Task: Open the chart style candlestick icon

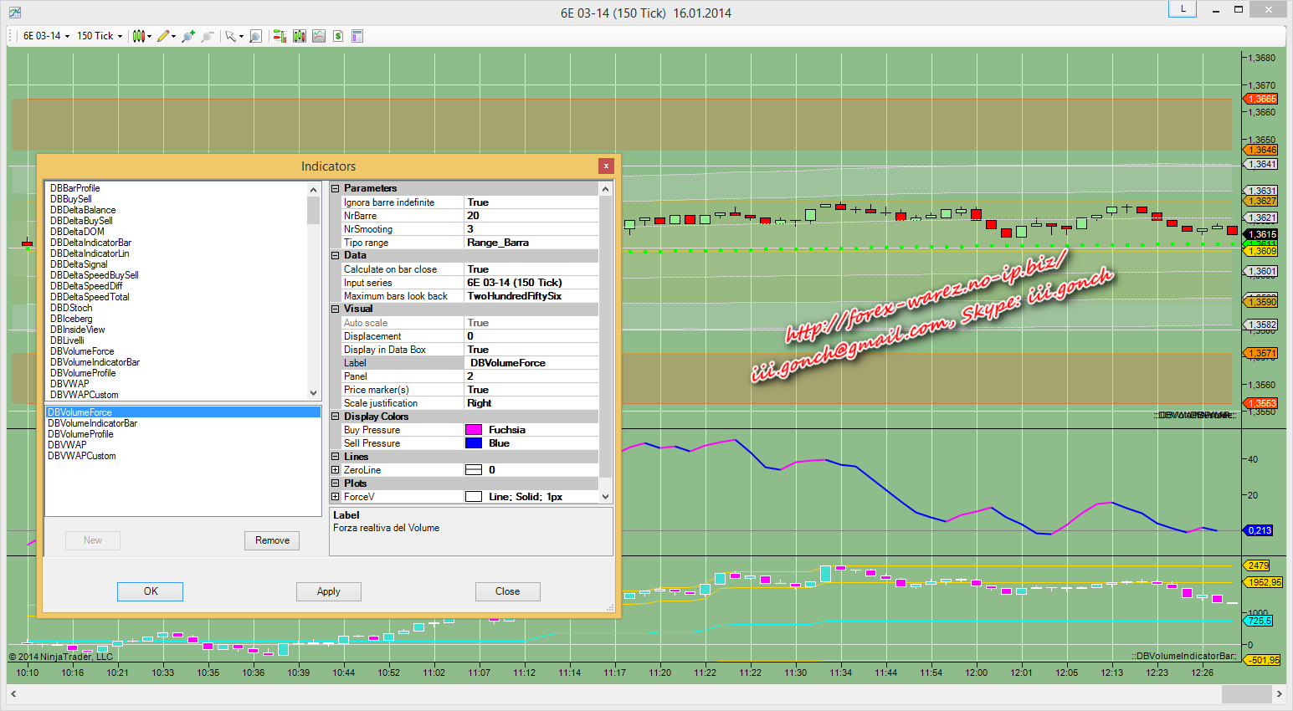Action: 139,36
